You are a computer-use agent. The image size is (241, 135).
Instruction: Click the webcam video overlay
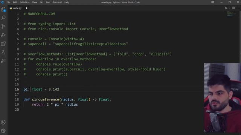click(222, 98)
